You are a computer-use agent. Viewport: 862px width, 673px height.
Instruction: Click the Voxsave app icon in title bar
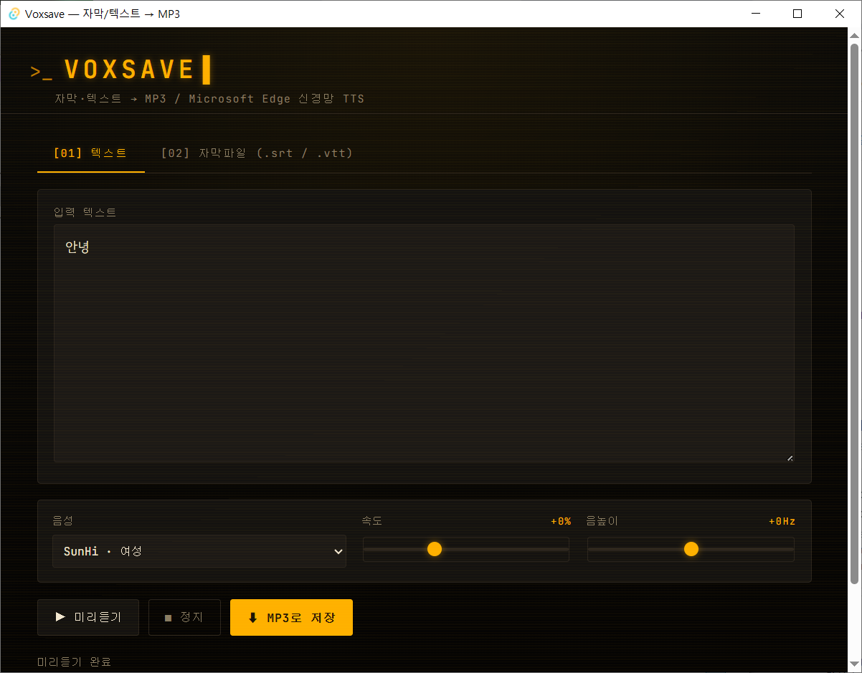click(x=14, y=14)
